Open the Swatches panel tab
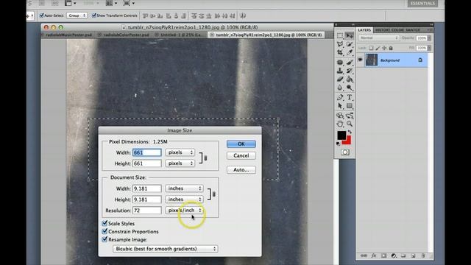 (413, 30)
